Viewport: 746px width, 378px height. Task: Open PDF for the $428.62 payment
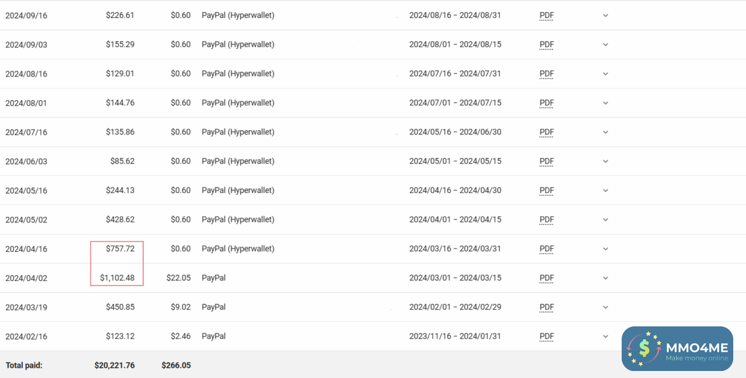546,220
